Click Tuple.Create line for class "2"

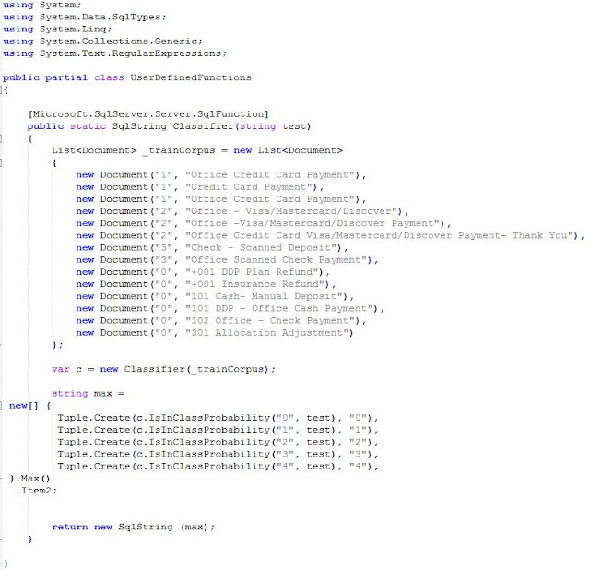click(x=218, y=442)
